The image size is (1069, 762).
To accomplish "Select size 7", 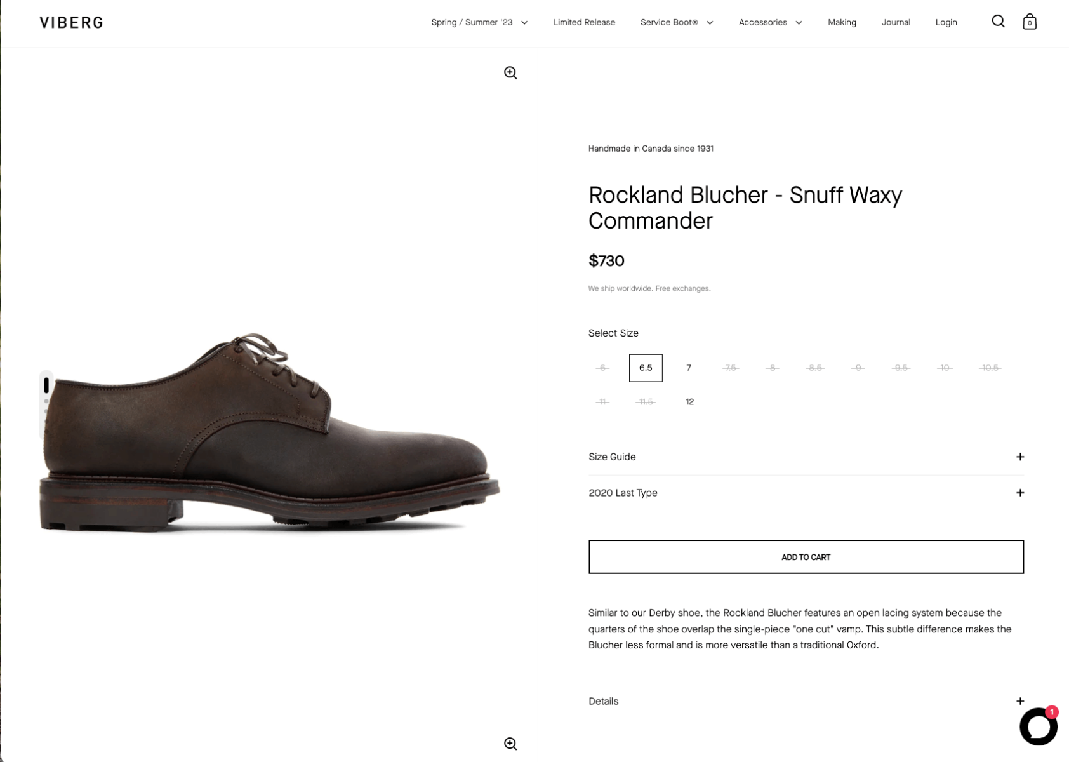I will click(x=689, y=368).
